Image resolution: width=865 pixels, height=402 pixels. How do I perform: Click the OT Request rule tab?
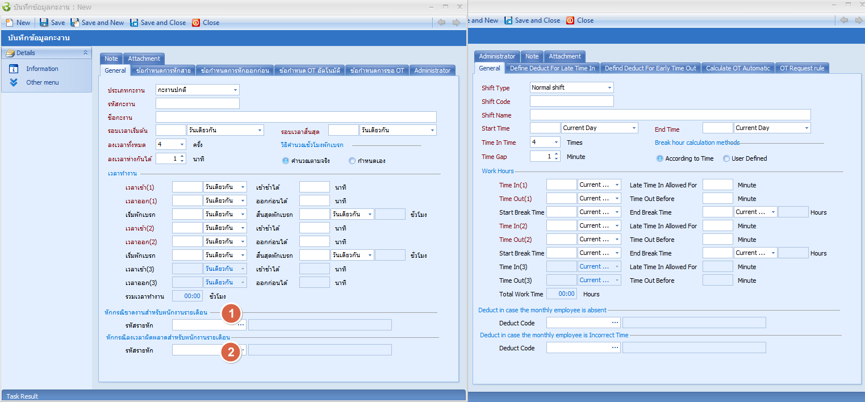(801, 68)
